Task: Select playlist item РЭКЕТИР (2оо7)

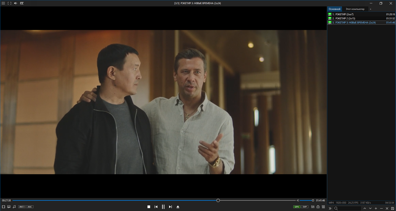Action: [361, 14]
